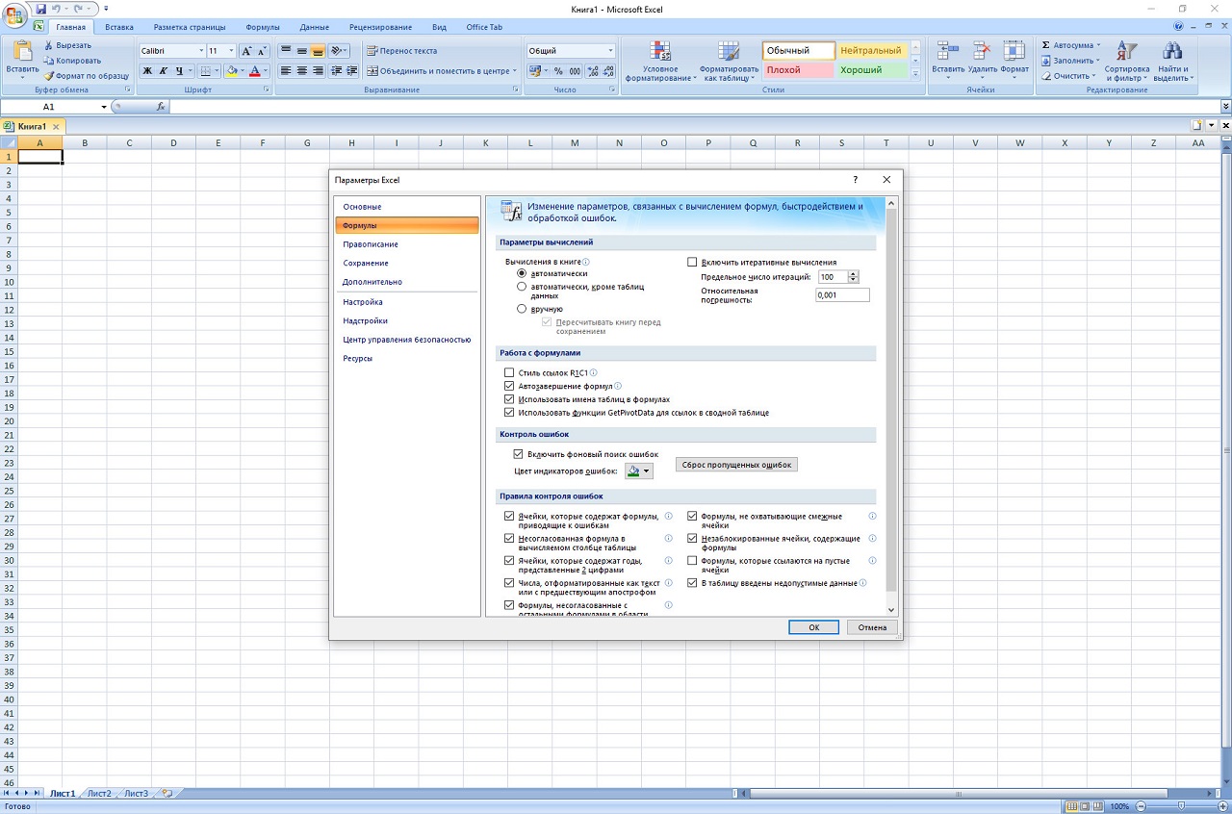Select the manual calculation radio button
The image size is (1232, 814).
pos(523,309)
